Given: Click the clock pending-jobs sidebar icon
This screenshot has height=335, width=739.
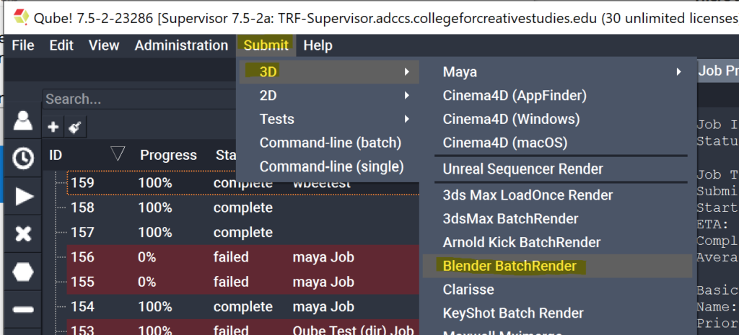Looking at the screenshot, I should click(24, 158).
